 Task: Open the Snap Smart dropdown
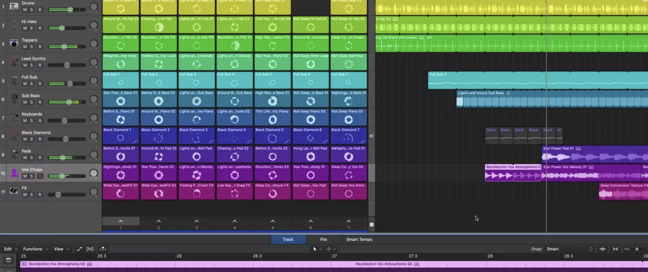570,249
